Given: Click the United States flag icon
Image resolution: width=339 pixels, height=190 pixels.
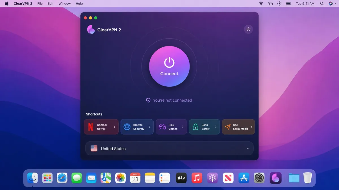Looking at the screenshot, I should click(x=94, y=149).
